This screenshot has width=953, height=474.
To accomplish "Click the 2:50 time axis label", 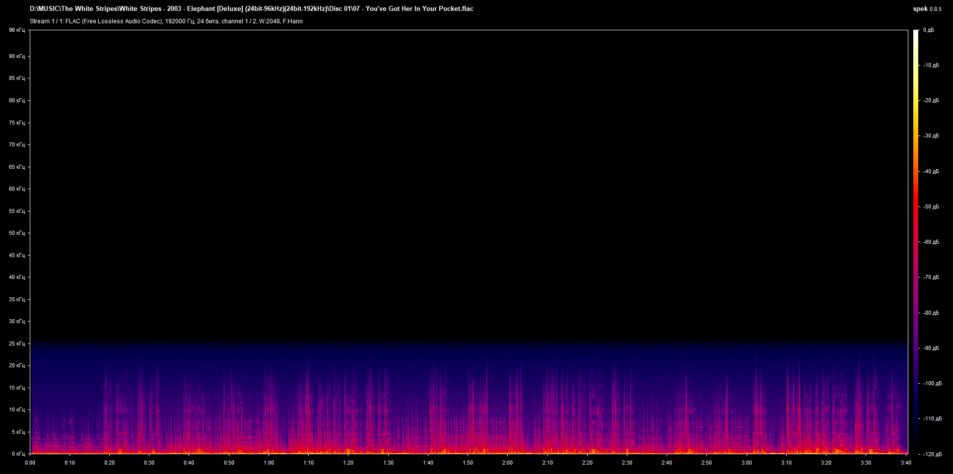I will click(706, 463).
